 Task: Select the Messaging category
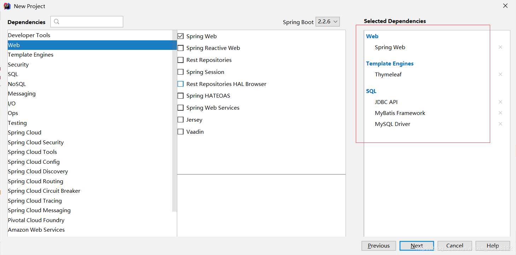(x=90, y=93)
